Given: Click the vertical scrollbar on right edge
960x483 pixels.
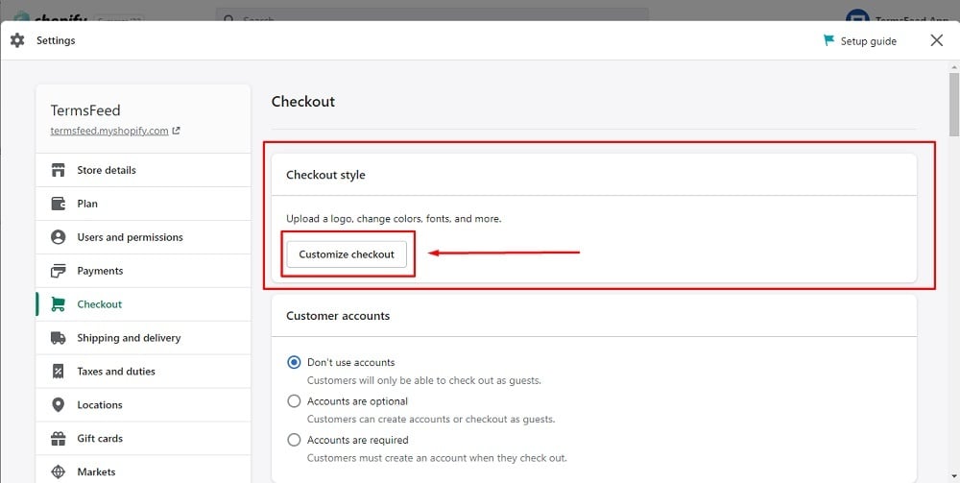Looking at the screenshot, I should coord(954,104).
